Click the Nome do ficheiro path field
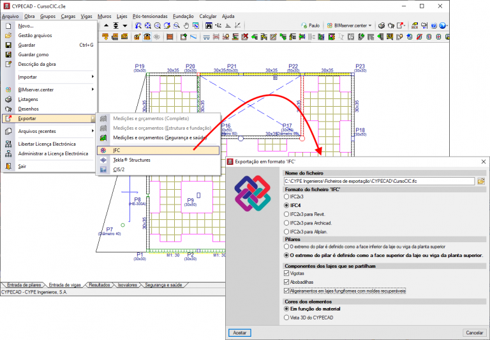 (379, 181)
